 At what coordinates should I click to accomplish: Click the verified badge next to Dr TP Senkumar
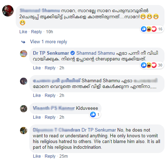[x=73, y=53]
